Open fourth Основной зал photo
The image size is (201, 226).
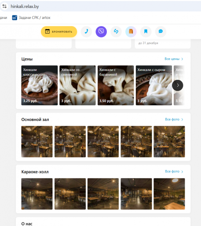point(136,142)
